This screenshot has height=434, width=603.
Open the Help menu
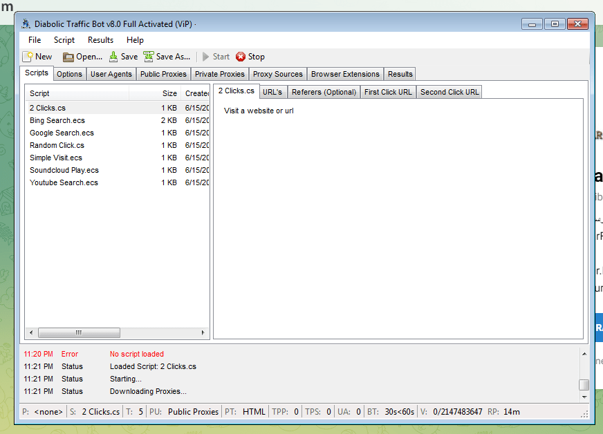[135, 39]
